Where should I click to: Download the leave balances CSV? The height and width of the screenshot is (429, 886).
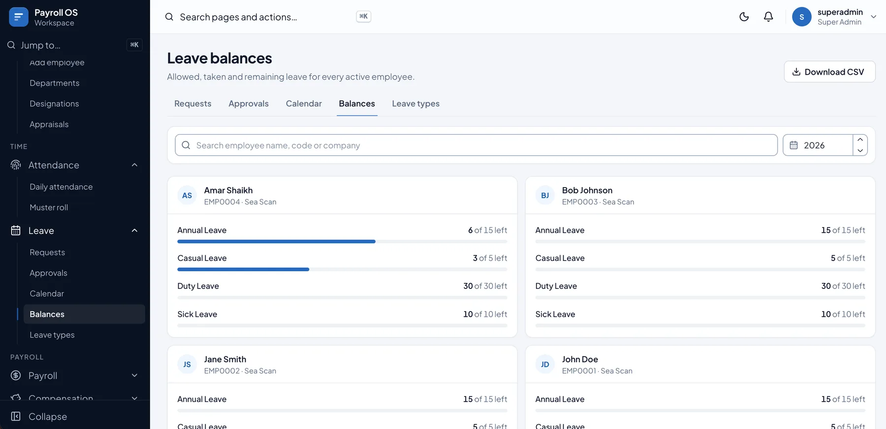click(x=829, y=72)
